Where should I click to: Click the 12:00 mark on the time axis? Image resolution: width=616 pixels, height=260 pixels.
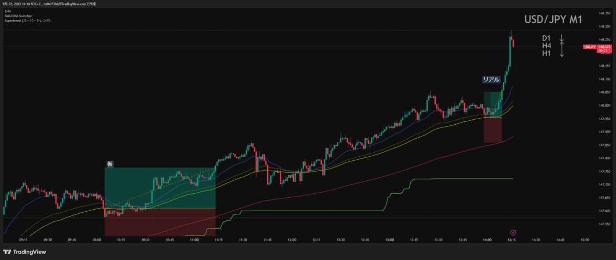[x=292, y=239]
